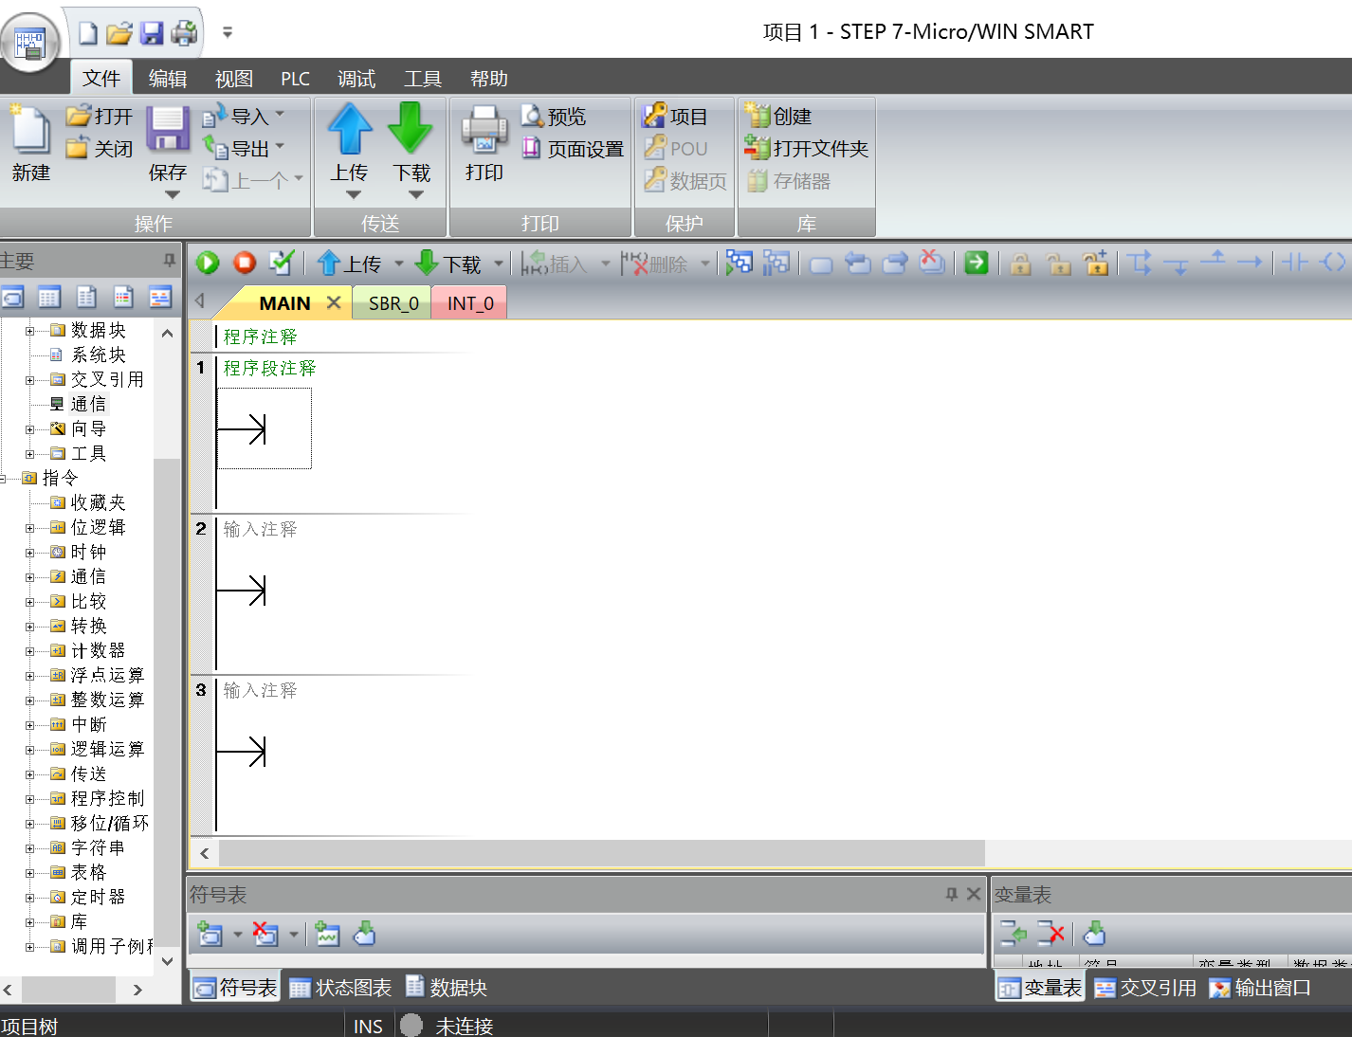Click the quick access print icon
This screenshot has height=1037, width=1352.
tap(184, 33)
